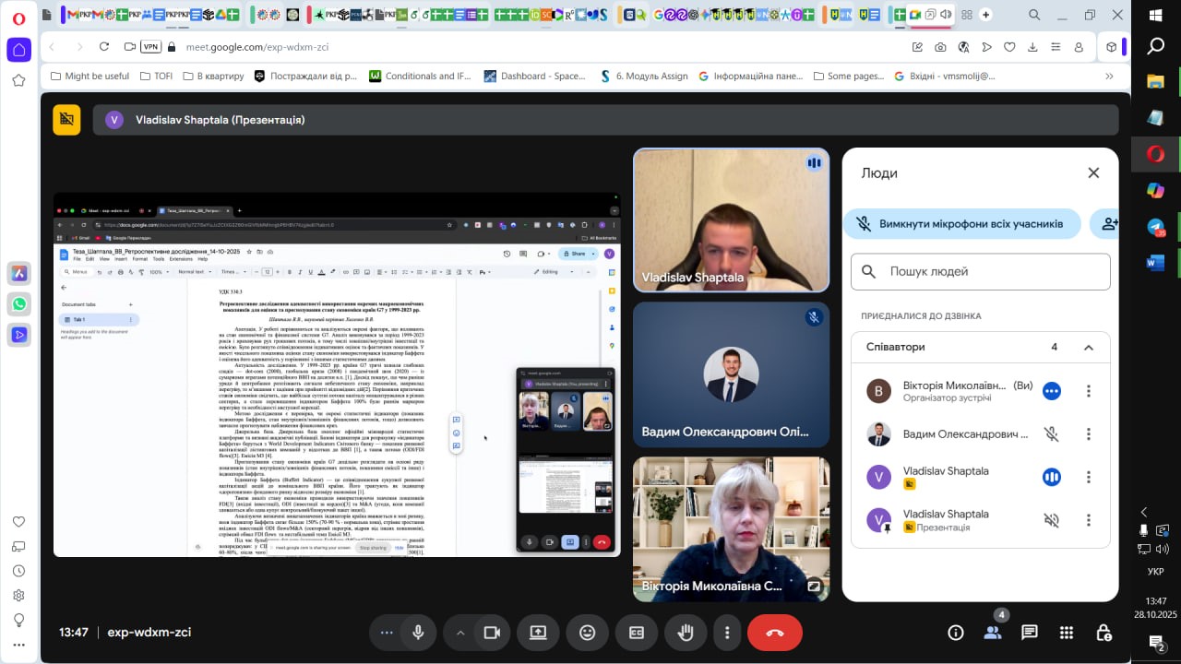
Task: Raise your hand in the meeting
Action: pyautogui.click(x=686, y=633)
